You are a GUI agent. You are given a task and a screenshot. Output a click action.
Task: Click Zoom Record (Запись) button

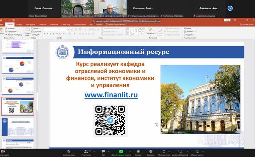(x=138, y=153)
